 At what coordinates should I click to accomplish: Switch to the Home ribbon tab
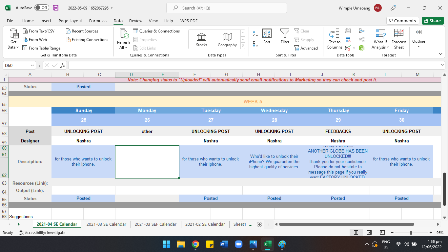tap(28, 21)
